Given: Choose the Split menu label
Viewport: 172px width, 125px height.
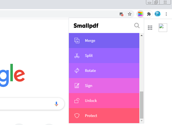Looking at the screenshot, I should pos(89,56).
